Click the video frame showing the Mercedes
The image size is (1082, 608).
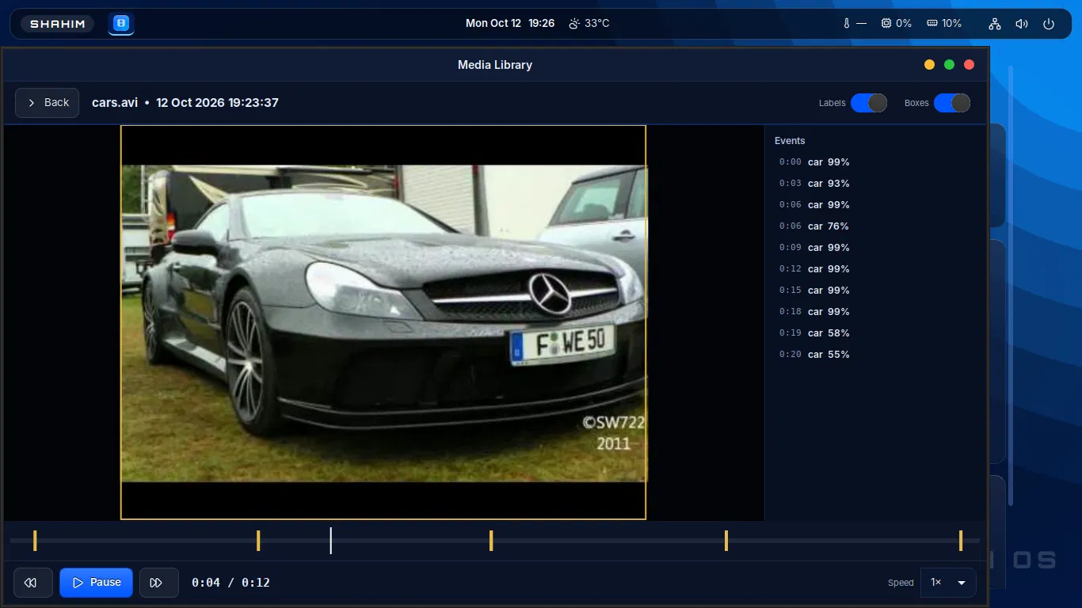click(383, 323)
